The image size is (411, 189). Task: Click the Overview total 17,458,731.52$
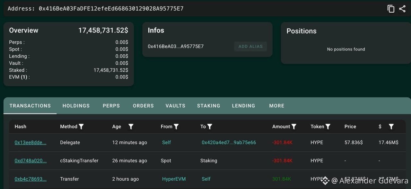tap(103, 30)
